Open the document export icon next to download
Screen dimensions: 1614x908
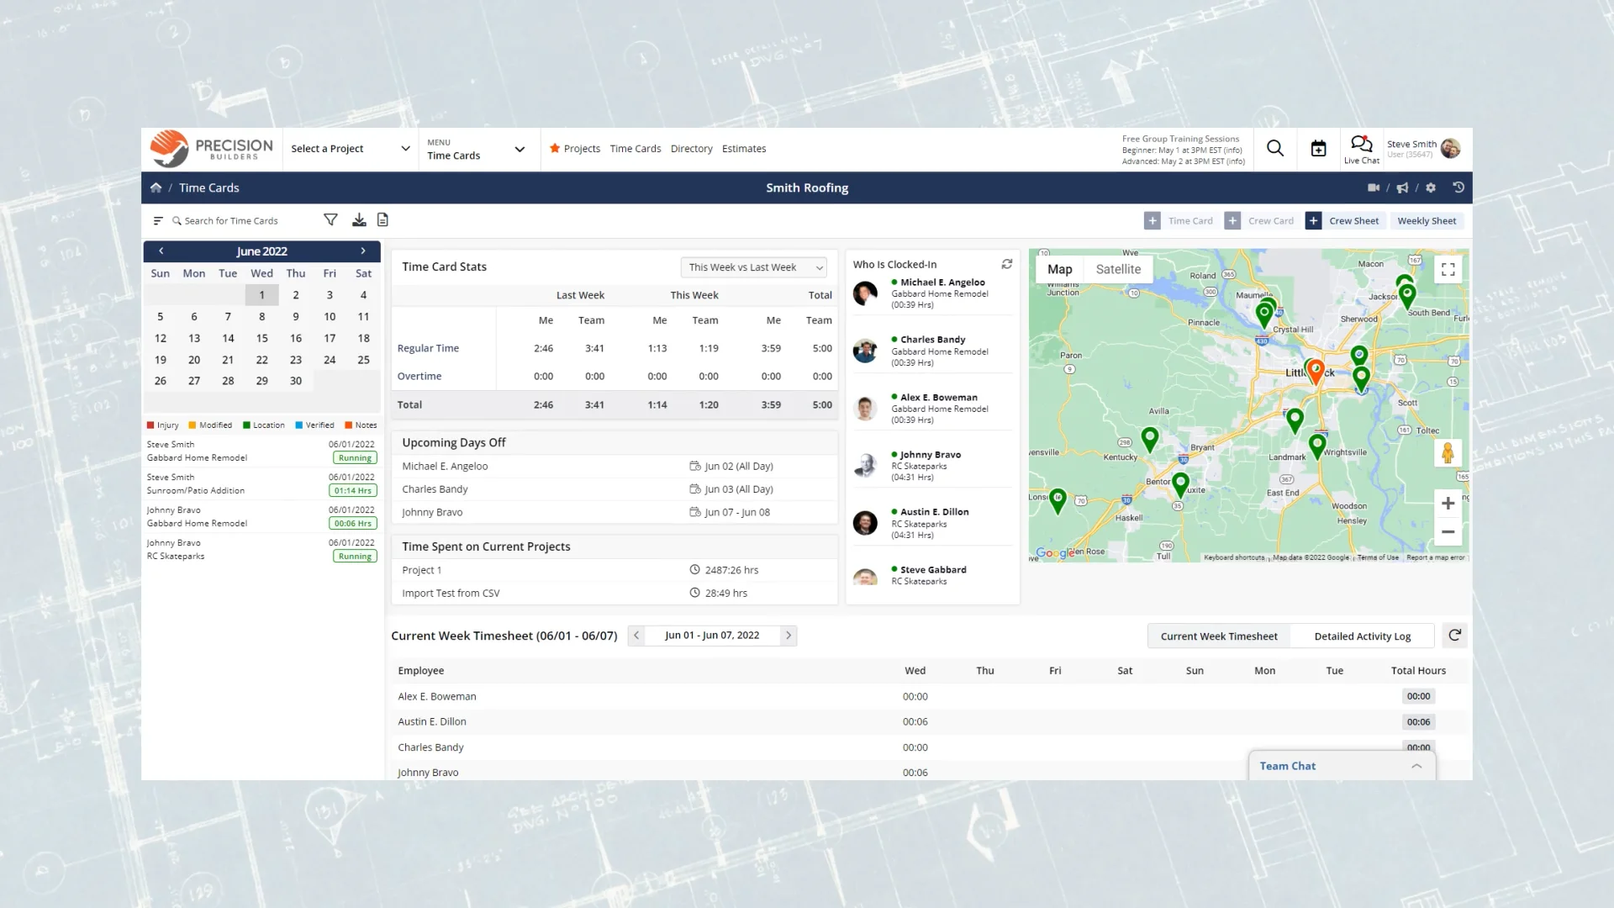[382, 219]
